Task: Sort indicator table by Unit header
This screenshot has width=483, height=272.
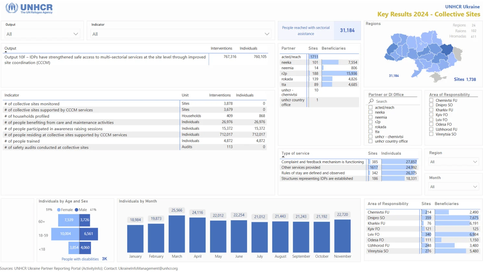Action: pyautogui.click(x=185, y=95)
